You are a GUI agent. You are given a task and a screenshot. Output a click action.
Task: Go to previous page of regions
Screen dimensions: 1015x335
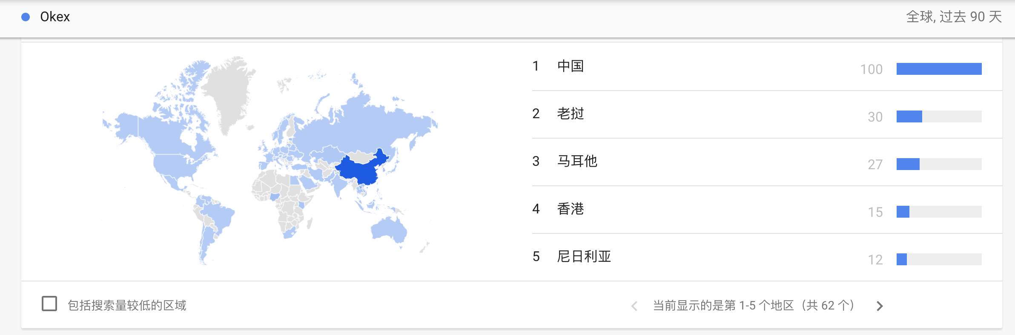click(x=634, y=306)
